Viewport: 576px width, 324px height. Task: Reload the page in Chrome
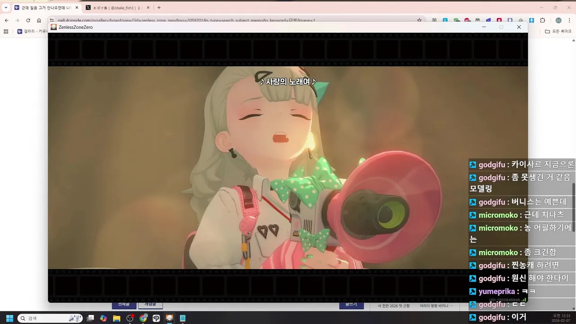click(x=28, y=20)
